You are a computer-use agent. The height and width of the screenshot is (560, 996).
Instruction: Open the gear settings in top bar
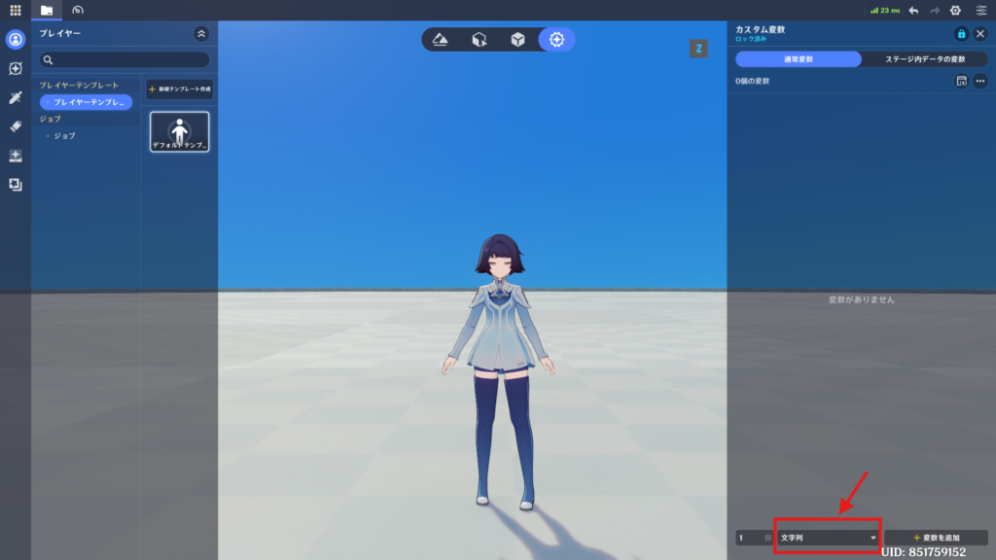(x=955, y=11)
